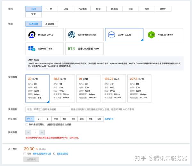Select the 广州 region
The height and width of the screenshot is (166, 192).
[x=50, y=9]
